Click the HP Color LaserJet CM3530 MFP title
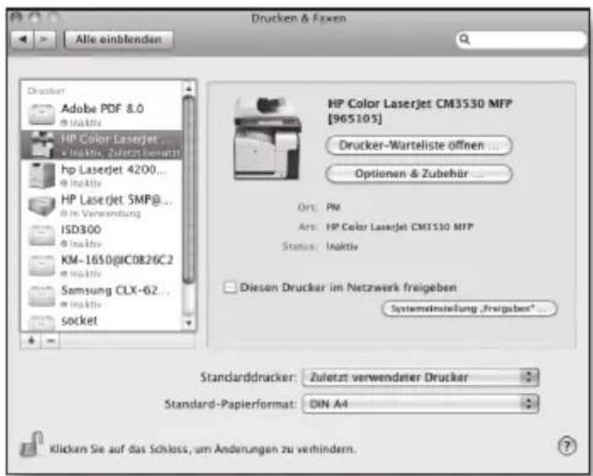The width and height of the screenshot is (593, 476). (x=419, y=111)
